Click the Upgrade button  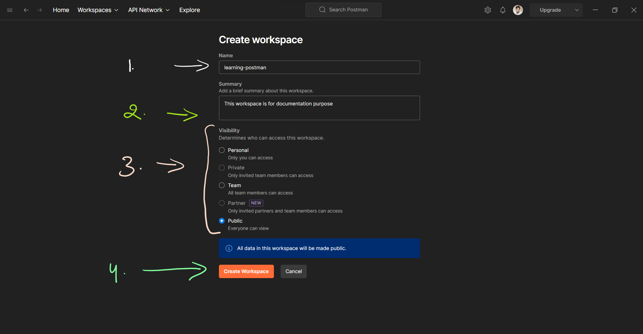550,10
